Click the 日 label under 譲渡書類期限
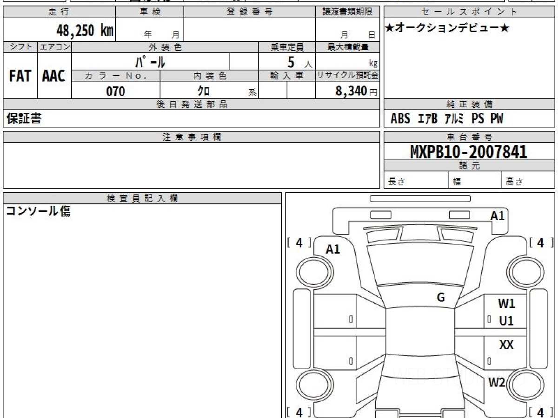558x418 pixels. coord(371,35)
